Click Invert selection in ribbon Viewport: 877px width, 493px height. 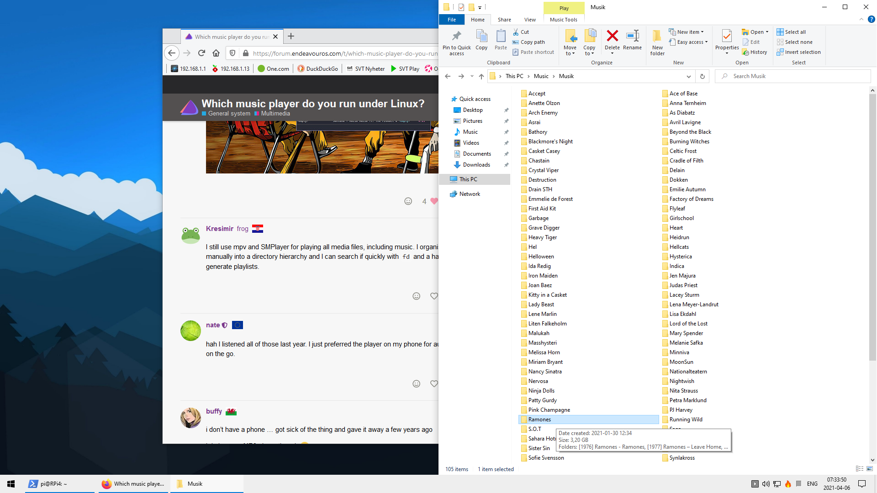coord(798,52)
